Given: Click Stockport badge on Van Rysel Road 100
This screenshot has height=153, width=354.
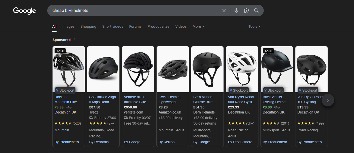Looking at the screenshot, I should (x=308, y=90).
